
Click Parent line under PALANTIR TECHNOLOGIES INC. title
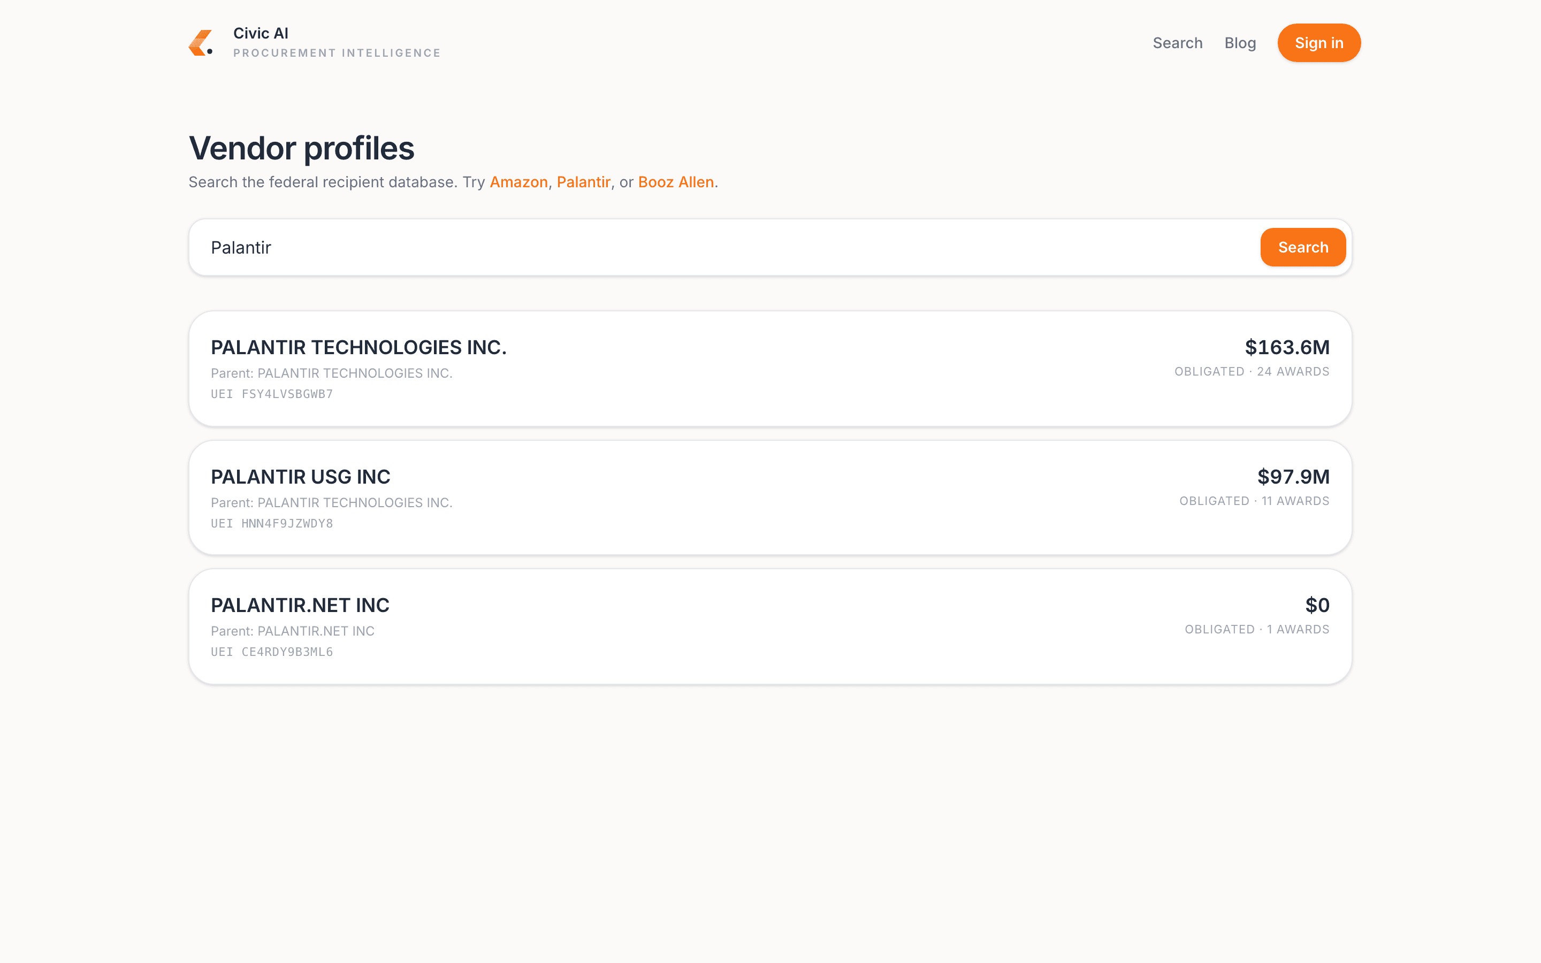click(x=332, y=373)
